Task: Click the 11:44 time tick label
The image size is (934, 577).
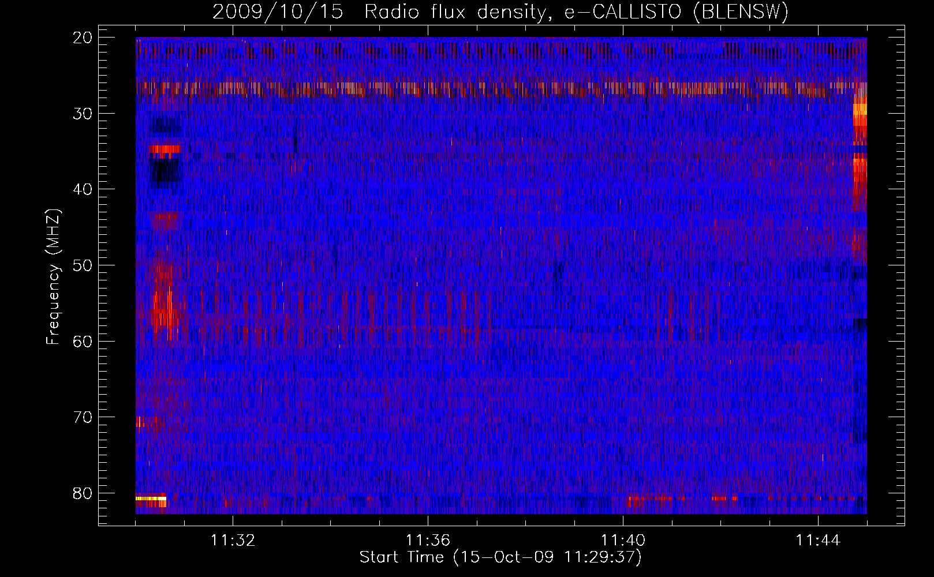Action: click(x=818, y=541)
